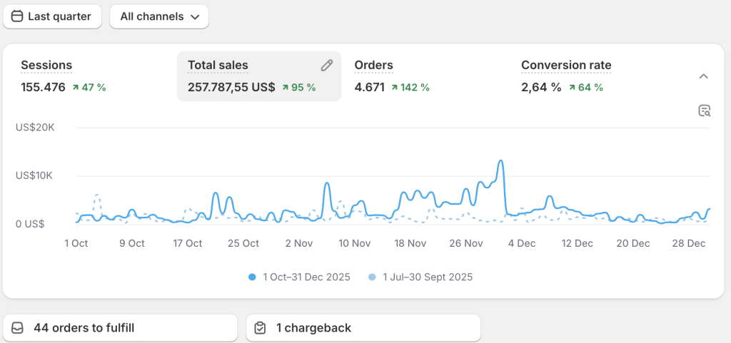Click the inbox icon beside orders to fulfill
The image size is (731, 343).
point(18,328)
